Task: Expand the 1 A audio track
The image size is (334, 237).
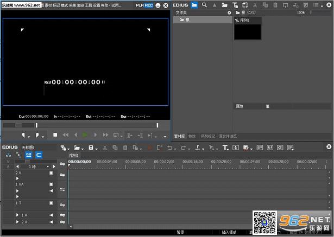Action: click(x=17, y=215)
